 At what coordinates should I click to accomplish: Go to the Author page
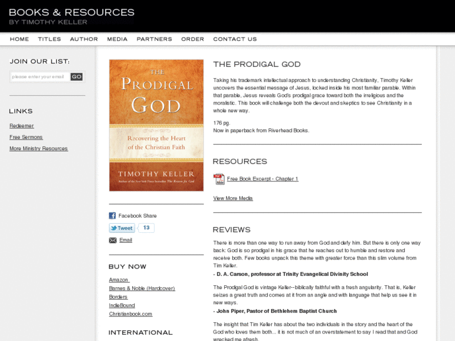click(84, 39)
